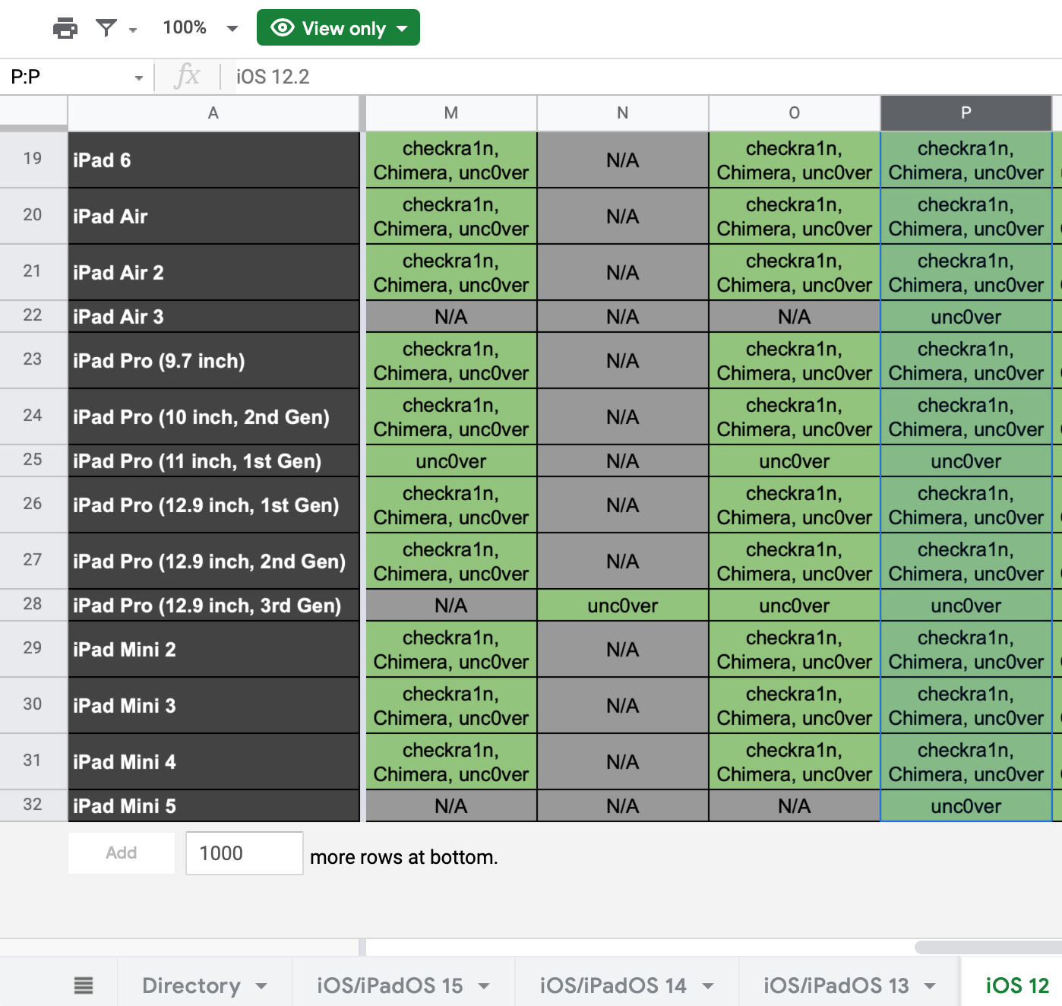Screen dimensions: 1062x1006
Task: Open the all sheets list icon
Action: 84,985
